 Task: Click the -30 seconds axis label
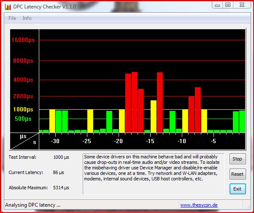pyautogui.click(x=55, y=141)
